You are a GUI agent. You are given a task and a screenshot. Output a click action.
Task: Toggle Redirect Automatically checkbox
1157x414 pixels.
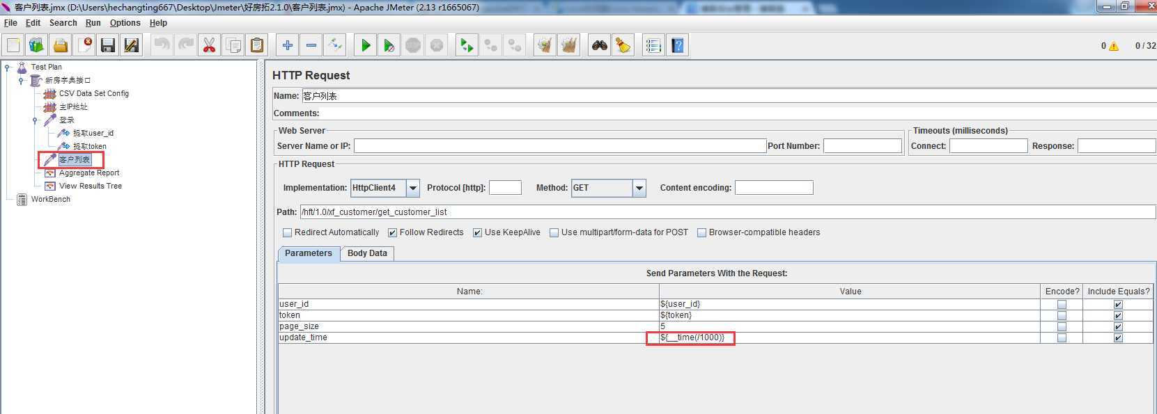(x=287, y=232)
